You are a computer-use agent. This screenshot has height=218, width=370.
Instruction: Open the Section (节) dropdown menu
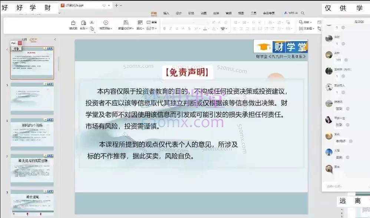[153, 28]
